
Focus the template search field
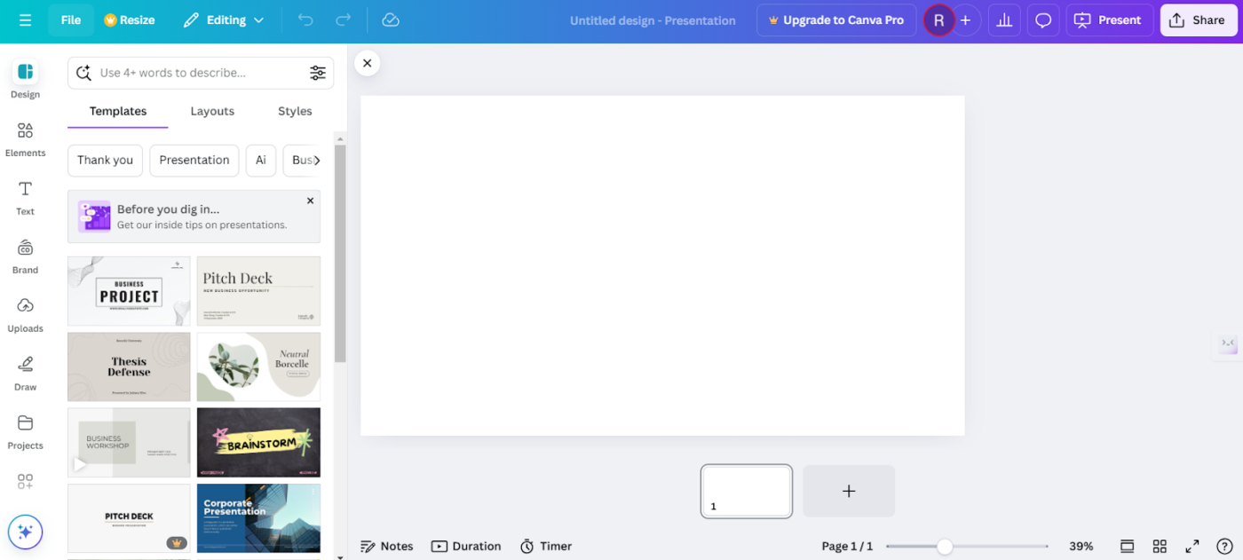point(200,73)
